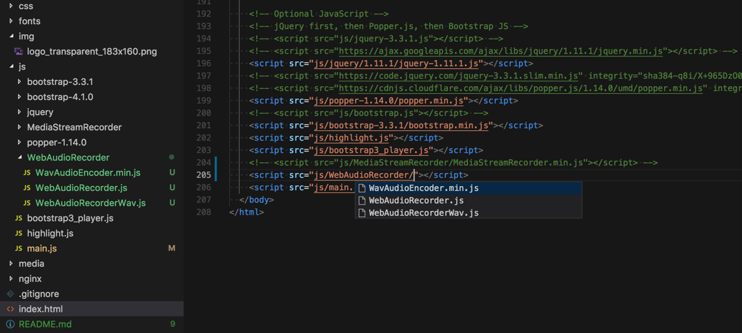Screen dimensions: 742x333
Task: Collapse the js folder arrow
Action: pyautogui.click(x=10, y=67)
